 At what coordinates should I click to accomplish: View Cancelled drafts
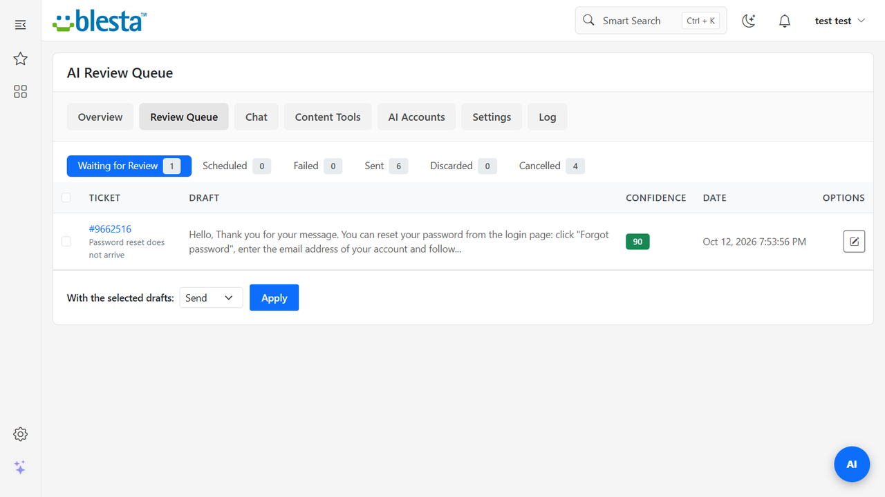[x=552, y=166]
